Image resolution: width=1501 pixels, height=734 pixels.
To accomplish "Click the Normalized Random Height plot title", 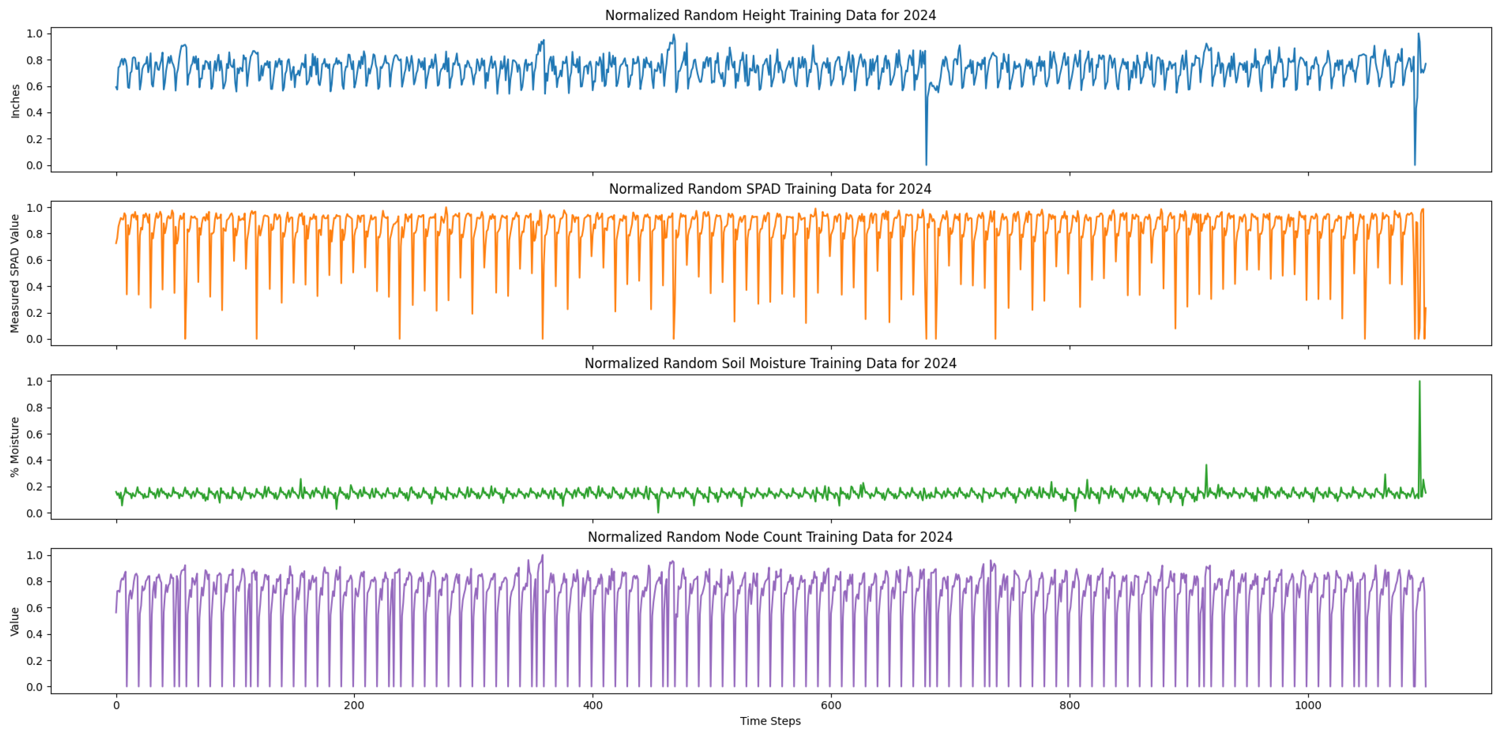I will click(770, 15).
